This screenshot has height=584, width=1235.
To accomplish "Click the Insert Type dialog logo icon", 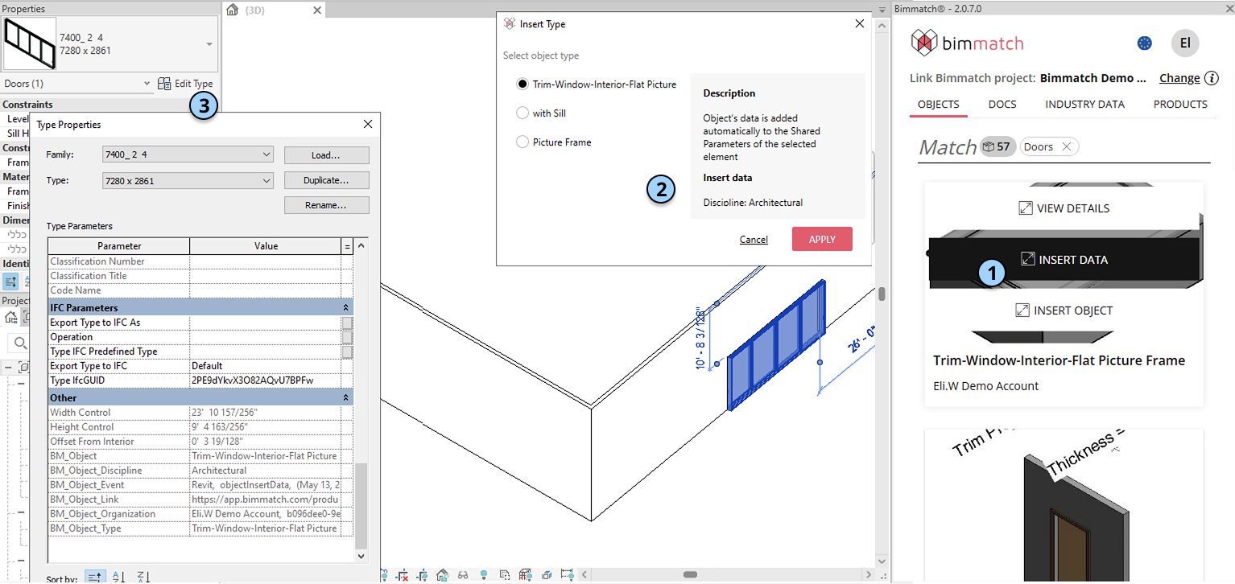I will pyautogui.click(x=509, y=24).
